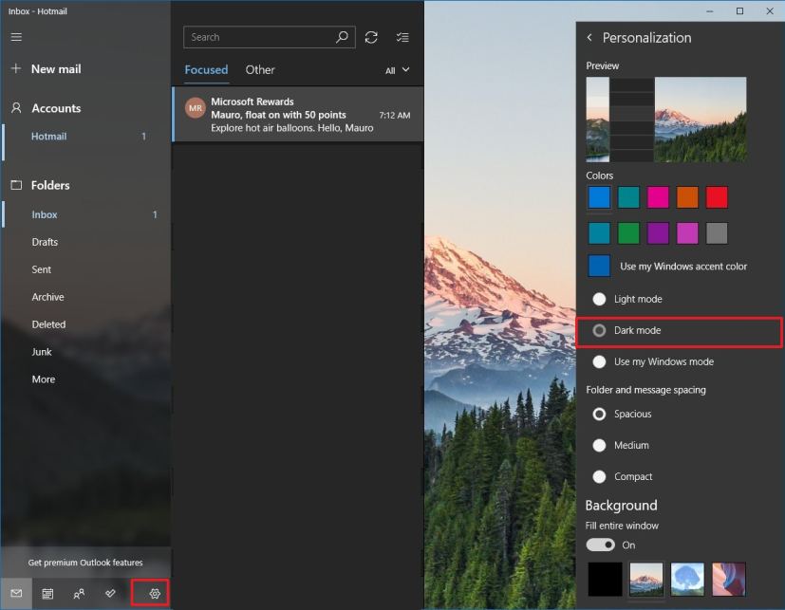Select the canyon background thumbnail

(x=728, y=579)
